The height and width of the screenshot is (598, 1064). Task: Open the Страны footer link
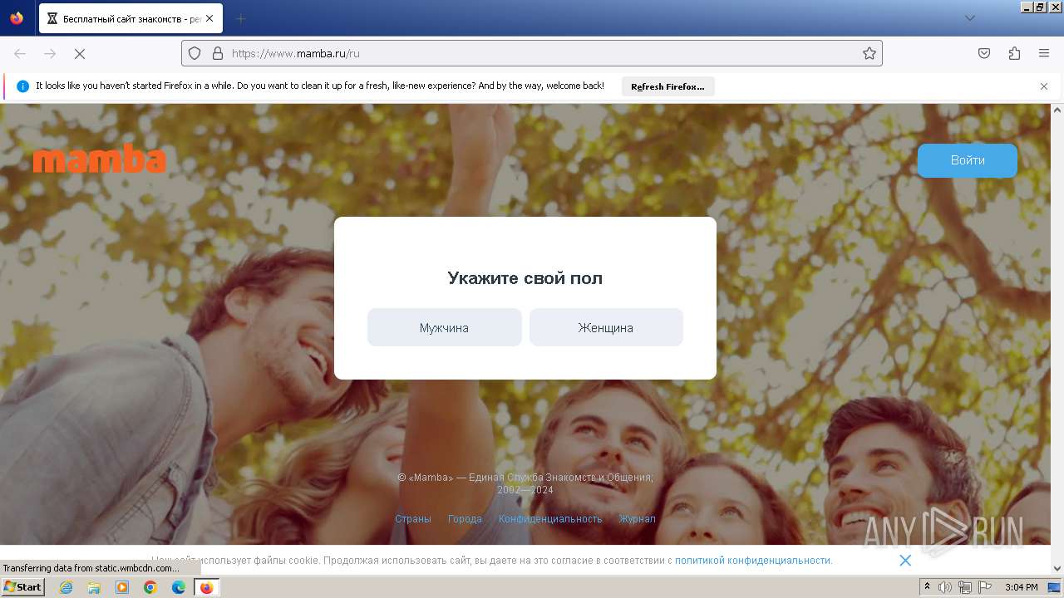pos(413,519)
